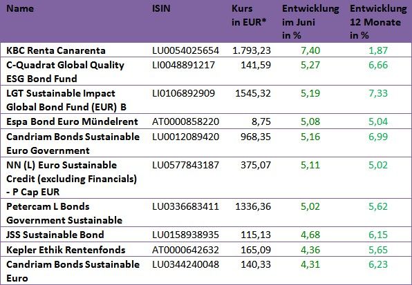
Task: Click June value 5,08
Action: [x=310, y=121]
